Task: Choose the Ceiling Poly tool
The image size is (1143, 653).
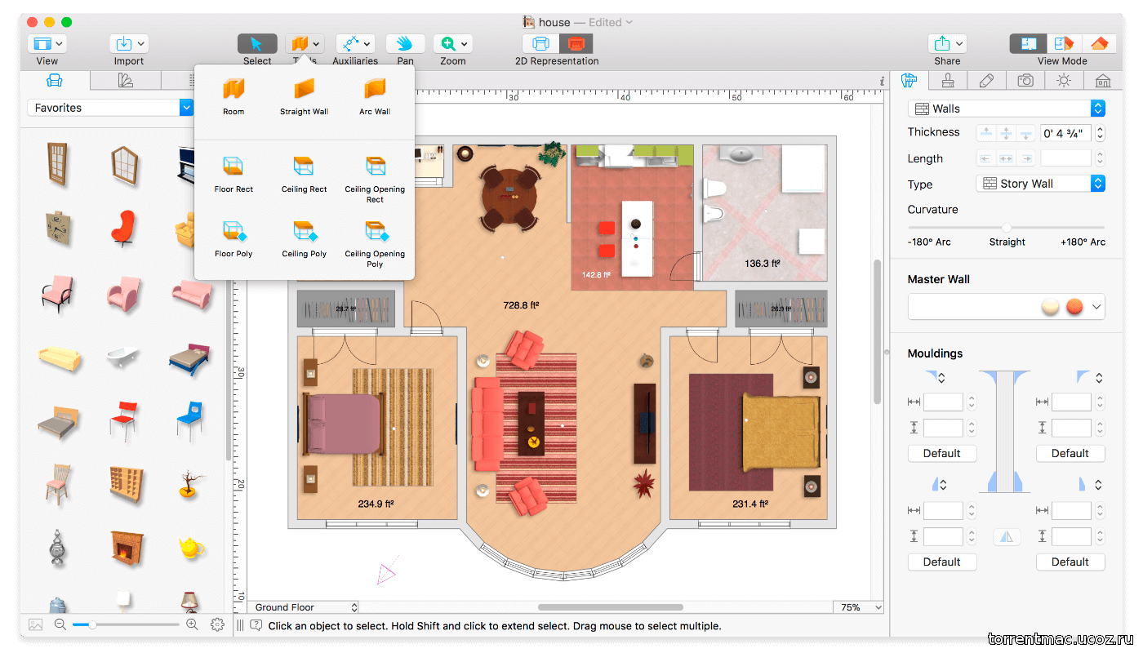Action: [x=304, y=238]
